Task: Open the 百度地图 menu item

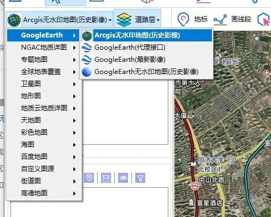Action: pyautogui.click(x=44, y=157)
